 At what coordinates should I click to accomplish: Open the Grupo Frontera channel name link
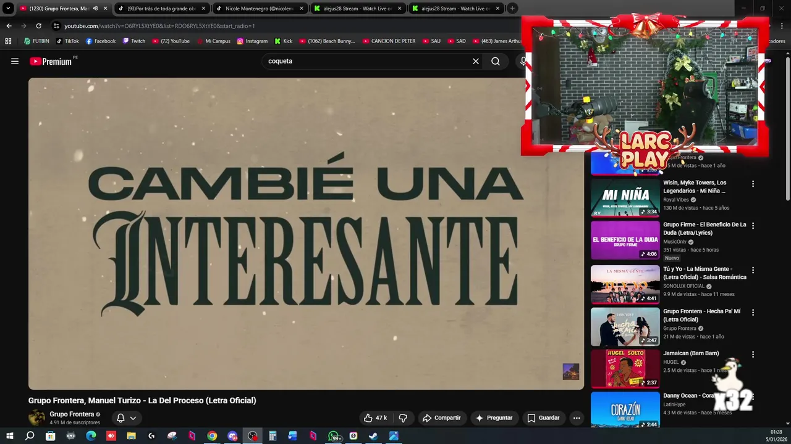[72, 414]
